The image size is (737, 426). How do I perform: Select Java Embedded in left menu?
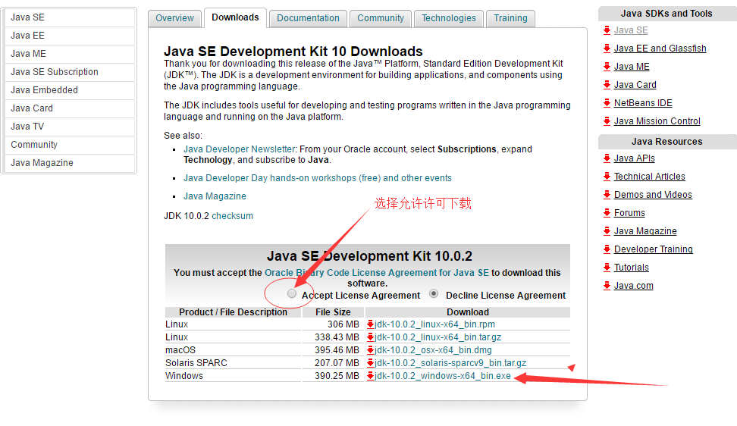tap(69, 90)
